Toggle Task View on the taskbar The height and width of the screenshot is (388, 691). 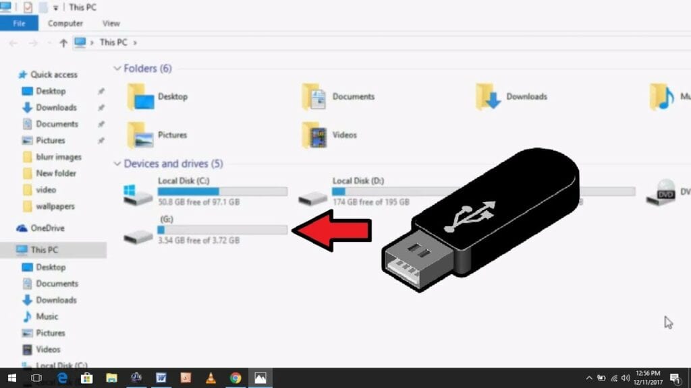(x=36, y=379)
